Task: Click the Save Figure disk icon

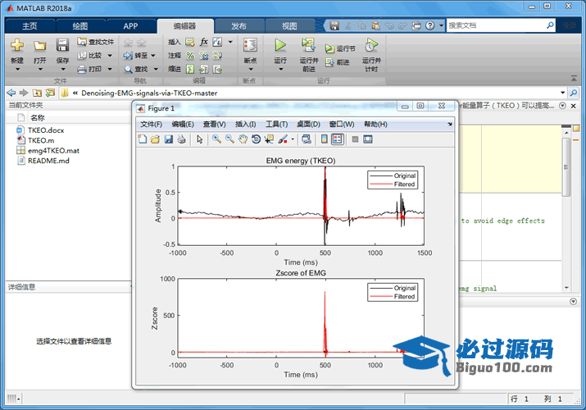Action: tap(168, 139)
